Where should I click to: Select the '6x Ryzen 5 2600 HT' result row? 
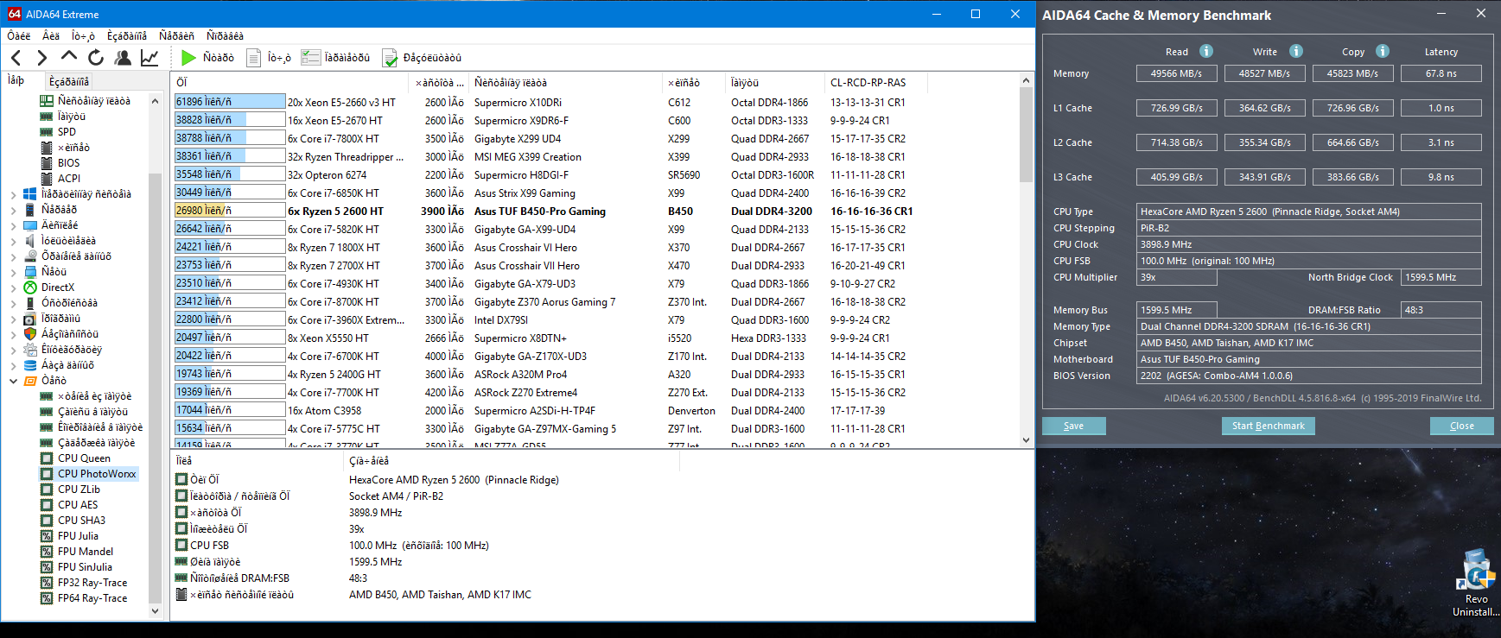point(550,211)
